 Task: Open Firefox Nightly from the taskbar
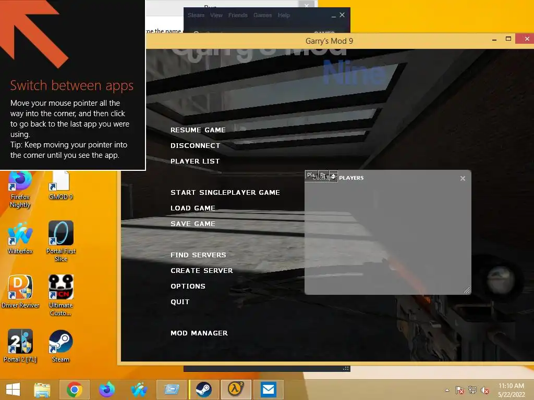106,390
